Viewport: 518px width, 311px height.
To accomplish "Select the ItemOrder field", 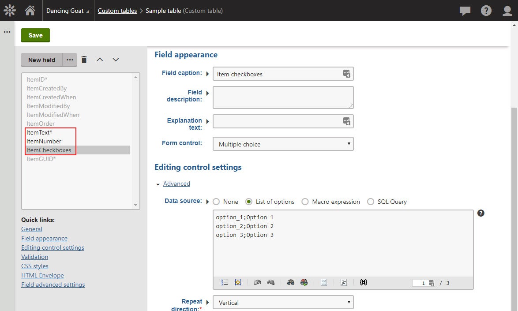I will click(x=41, y=124).
